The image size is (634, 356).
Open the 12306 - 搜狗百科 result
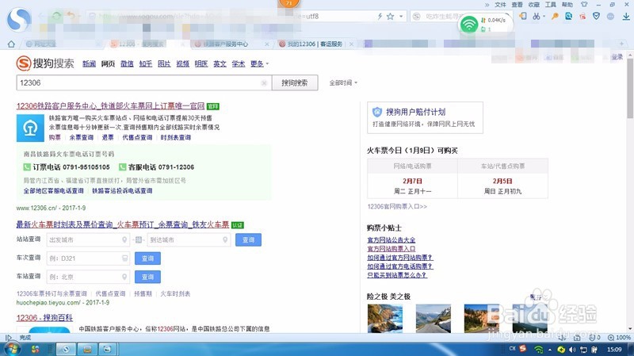click(x=44, y=318)
